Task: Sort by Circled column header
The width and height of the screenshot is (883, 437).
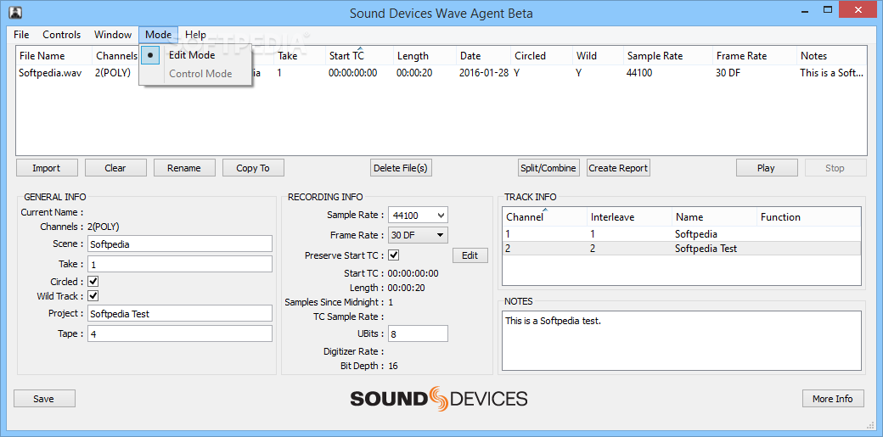Action: [x=541, y=56]
